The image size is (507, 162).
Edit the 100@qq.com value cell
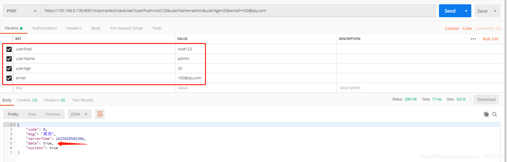256,78
